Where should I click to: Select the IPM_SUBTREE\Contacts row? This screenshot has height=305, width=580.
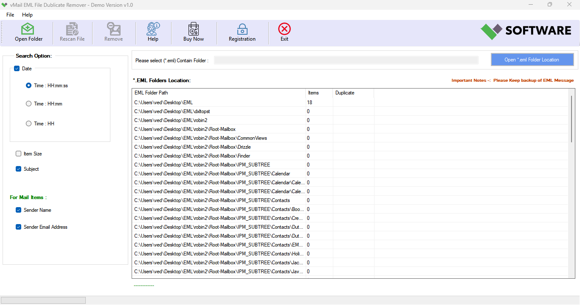350,200
